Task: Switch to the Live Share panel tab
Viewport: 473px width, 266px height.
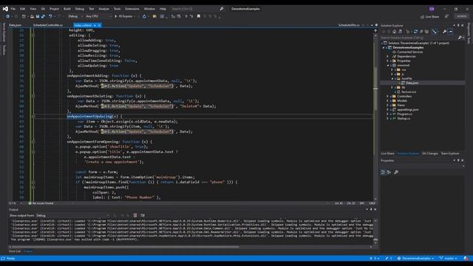Action: coord(387,154)
